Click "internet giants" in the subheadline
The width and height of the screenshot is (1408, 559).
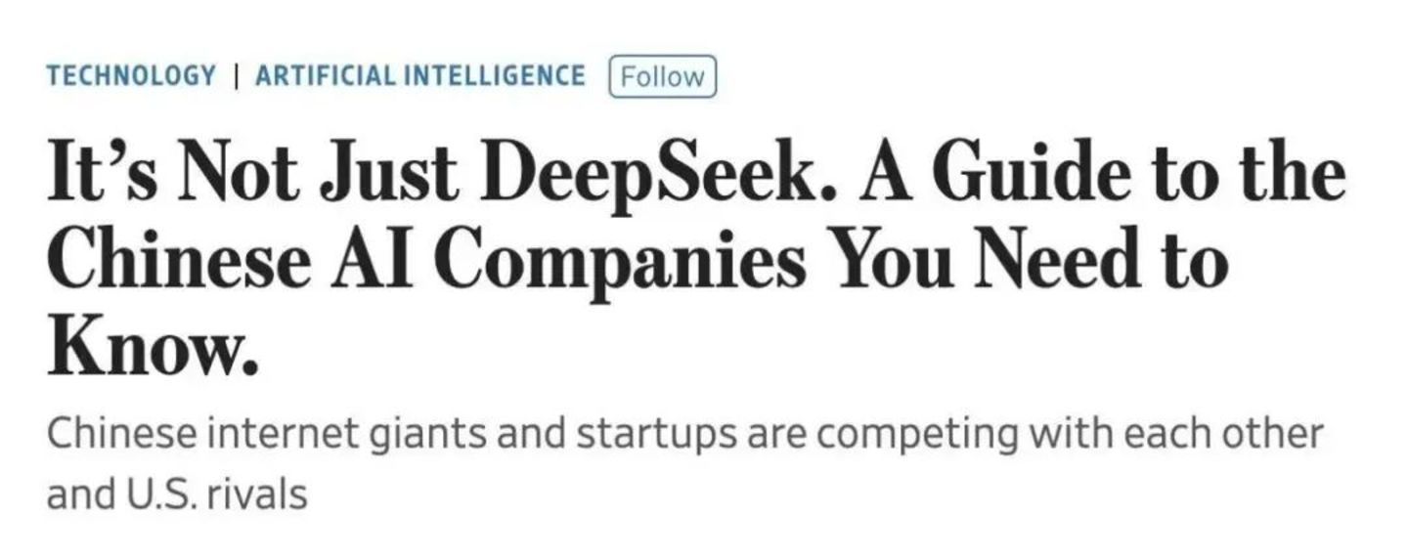click(x=302, y=433)
